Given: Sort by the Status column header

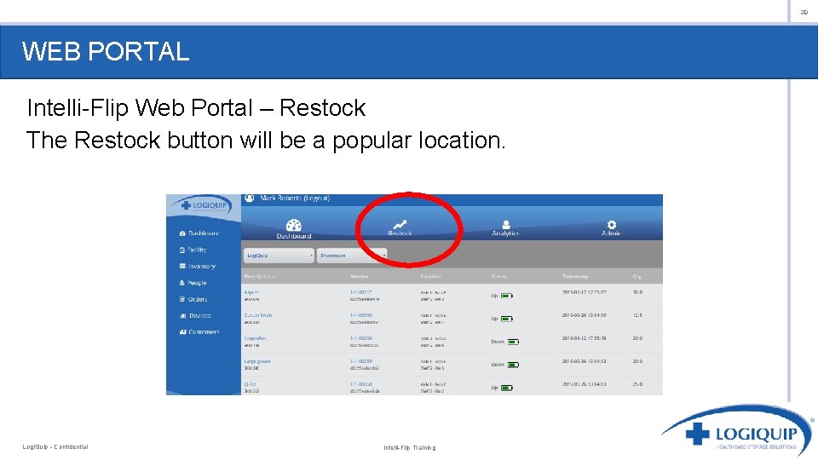Looking at the screenshot, I should (498, 276).
